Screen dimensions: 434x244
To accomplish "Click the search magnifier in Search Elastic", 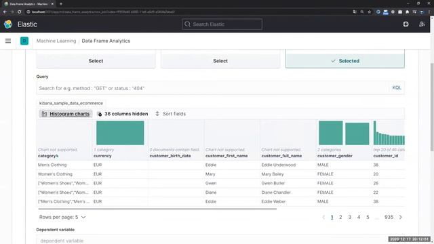I will 187,24.
